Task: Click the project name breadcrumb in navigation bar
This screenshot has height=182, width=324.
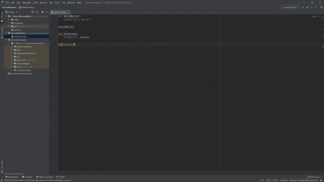Action: point(9,8)
